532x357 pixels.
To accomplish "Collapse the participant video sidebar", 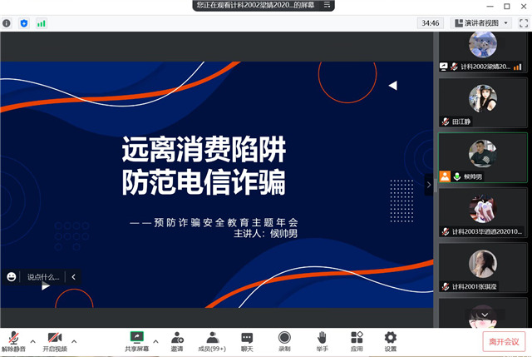I will pyautogui.click(x=429, y=185).
